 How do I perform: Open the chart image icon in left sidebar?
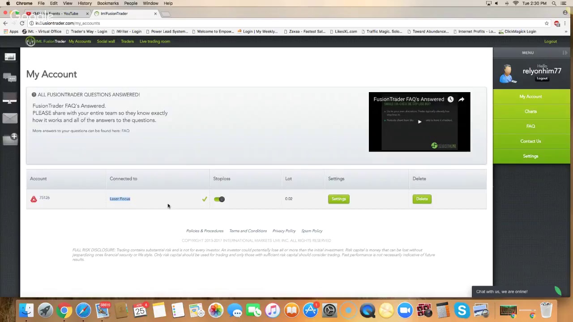point(10,57)
